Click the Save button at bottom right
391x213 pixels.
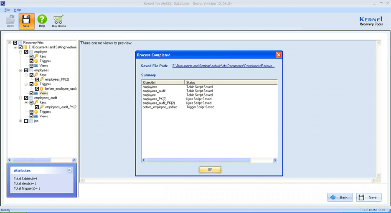coord(369,197)
